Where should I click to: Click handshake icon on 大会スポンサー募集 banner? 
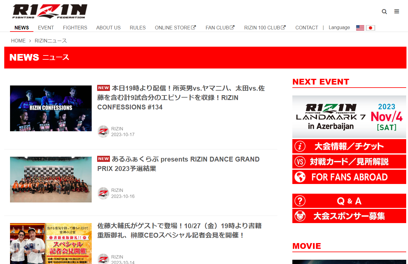point(300,216)
